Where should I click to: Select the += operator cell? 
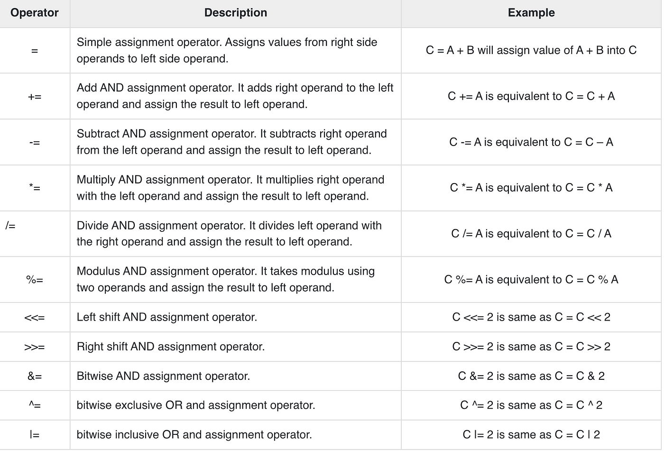tap(35, 96)
